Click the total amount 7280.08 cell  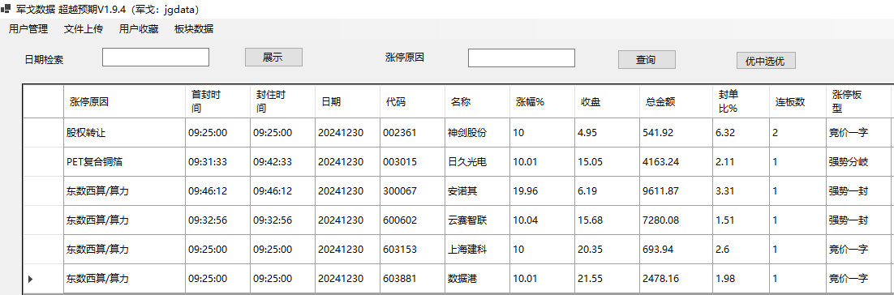(x=677, y=220)
